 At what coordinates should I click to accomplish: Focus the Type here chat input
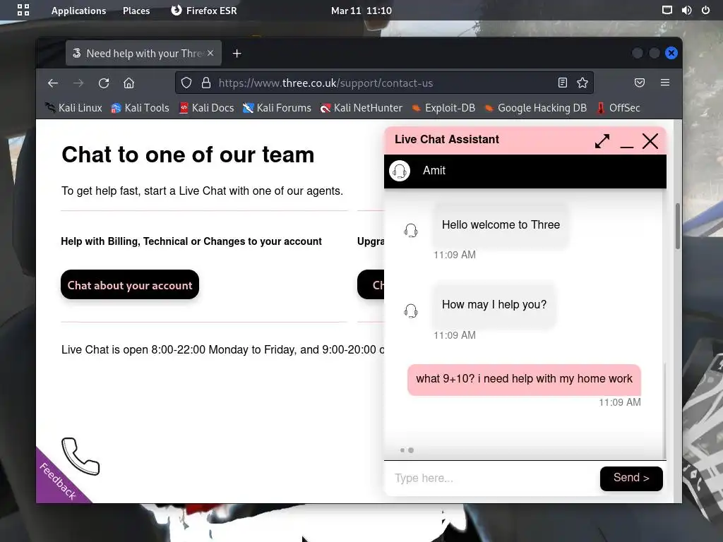point(491,478)
